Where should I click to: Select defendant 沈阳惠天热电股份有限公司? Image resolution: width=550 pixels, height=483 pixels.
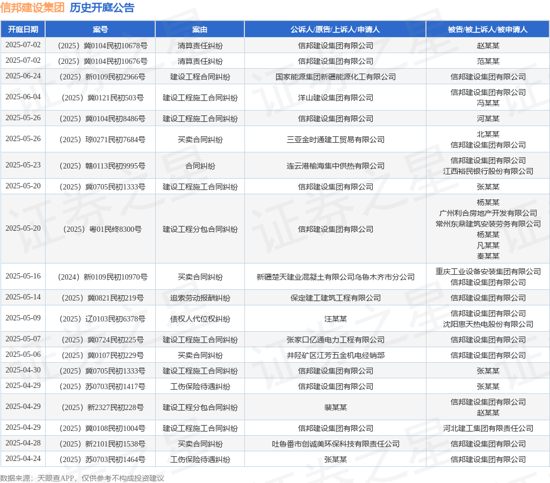coord(488,324)
